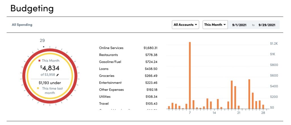The image size is (291, 125).
Task: Open the Gasoline/Fuel category
Action: 110,62
